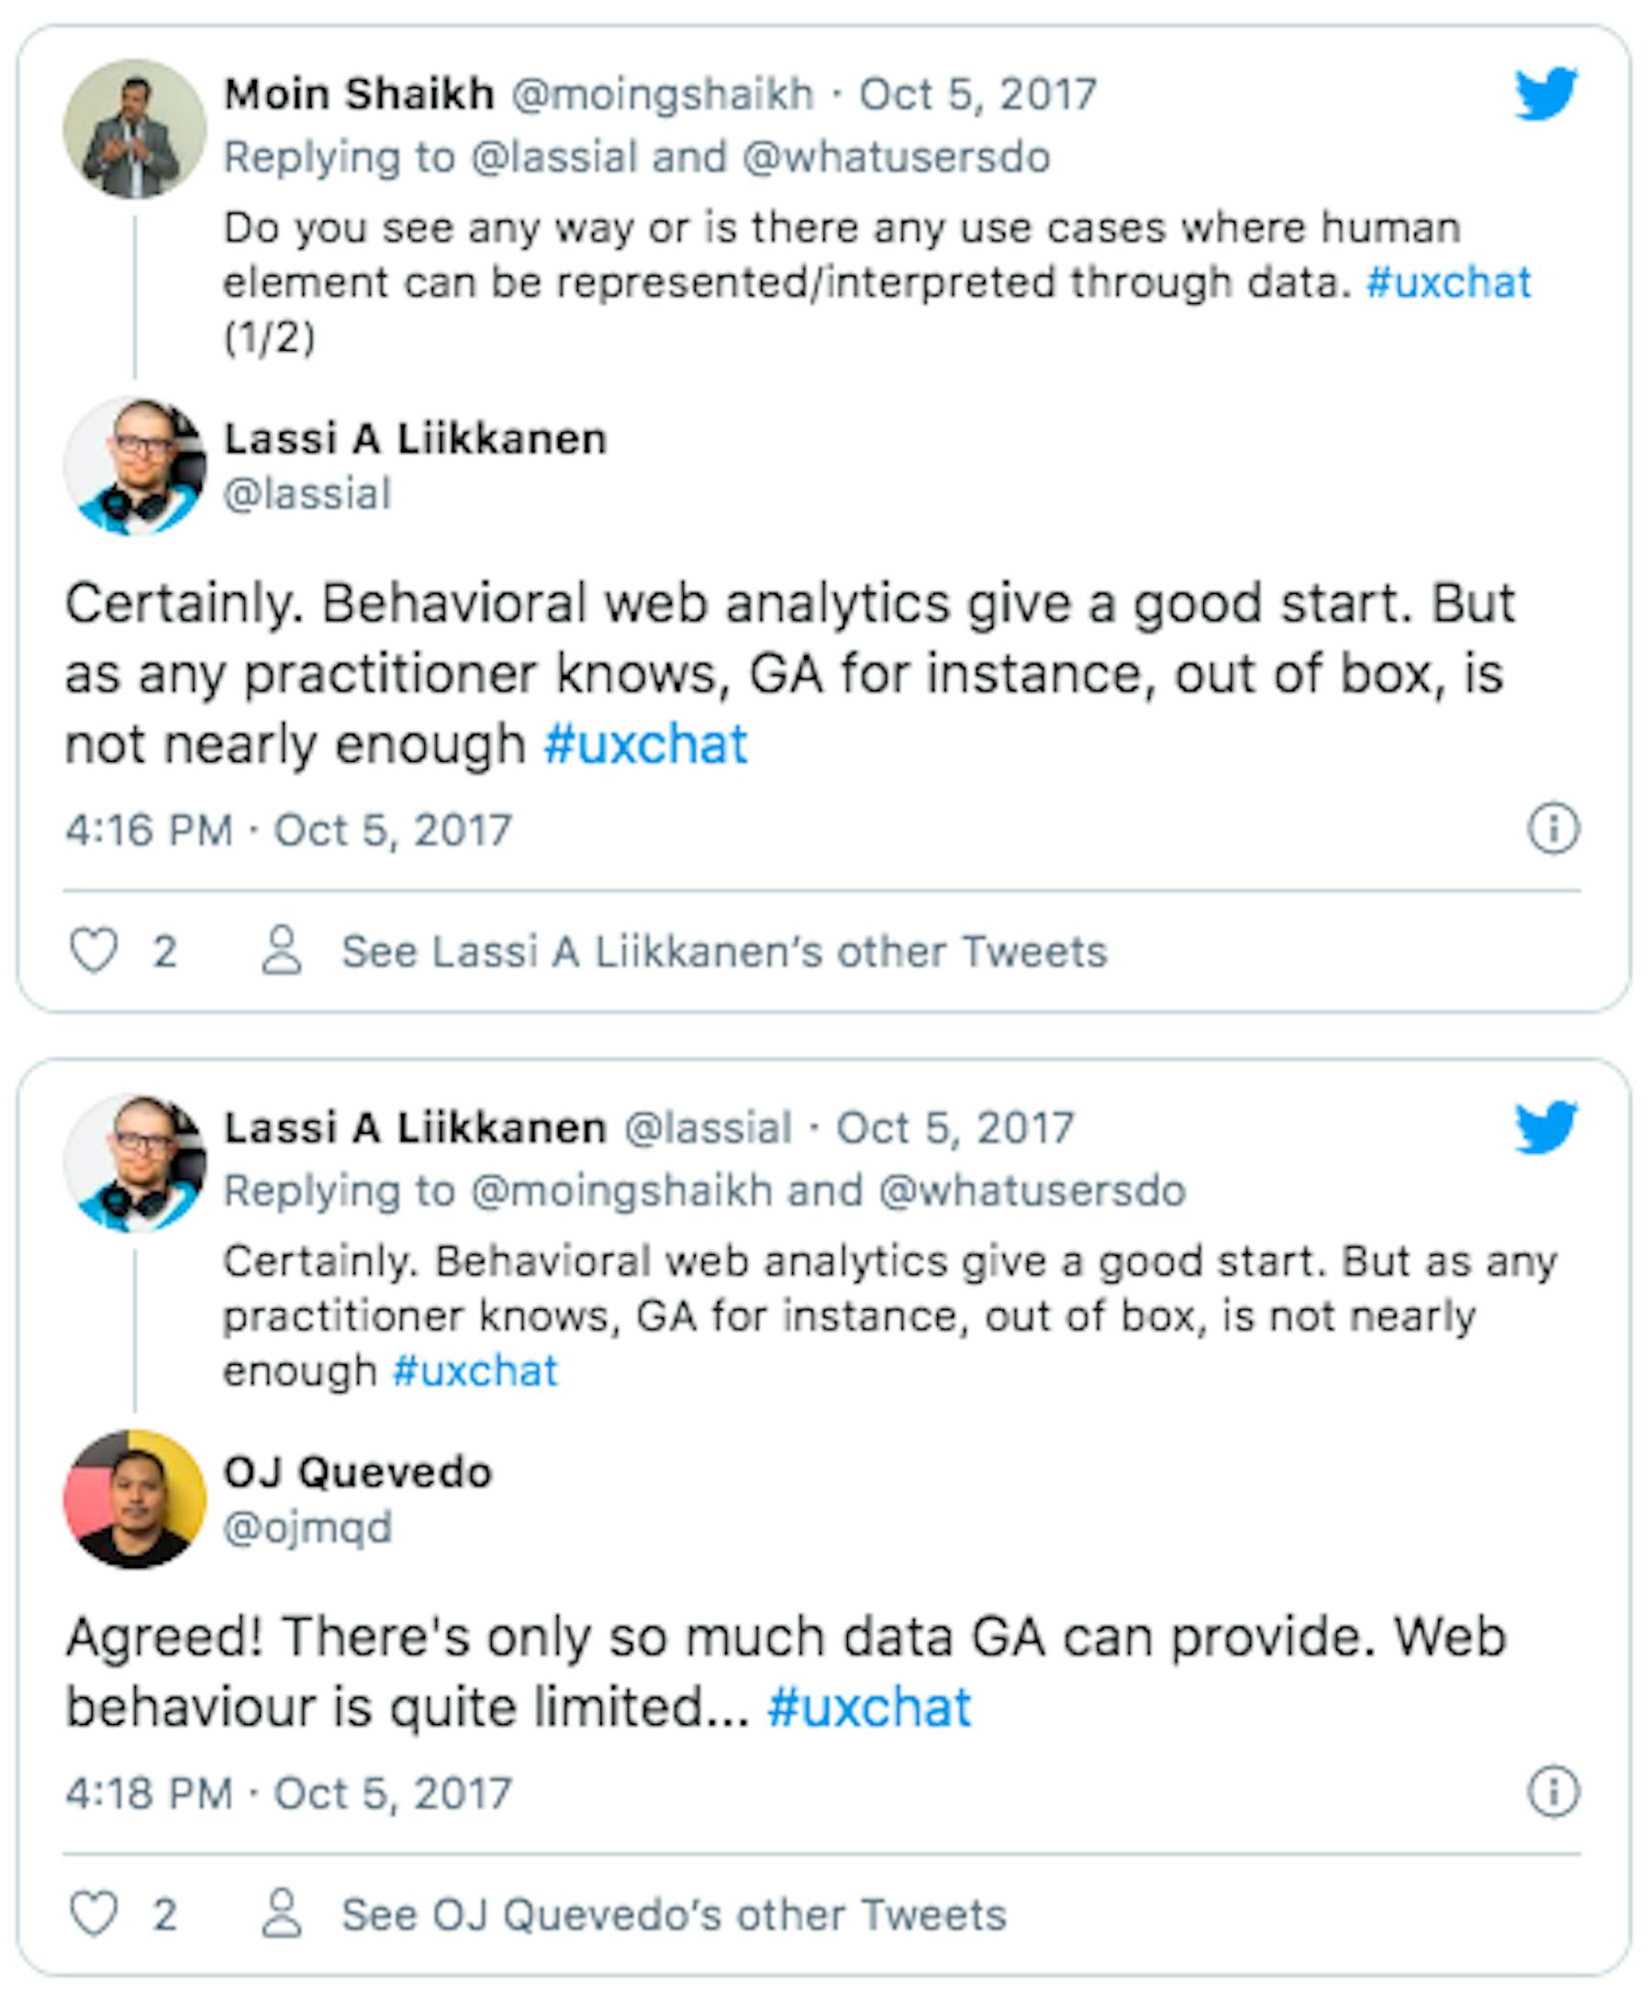Click #uxchat hashtag after 'not nearly enough'
This screenshot has height=1993, width=1652.
[645, 743]
